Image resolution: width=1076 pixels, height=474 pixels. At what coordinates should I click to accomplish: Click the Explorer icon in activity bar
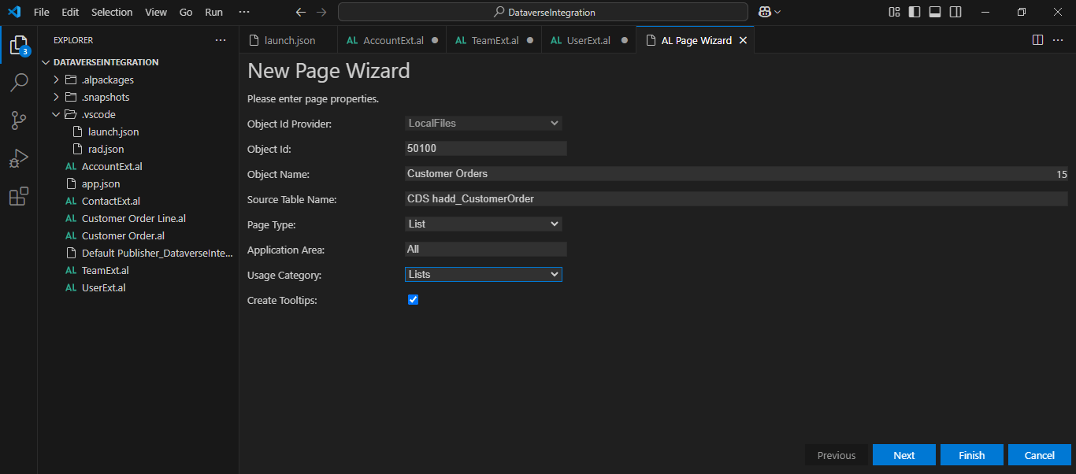pyautogui.click(x=19, y=45)
